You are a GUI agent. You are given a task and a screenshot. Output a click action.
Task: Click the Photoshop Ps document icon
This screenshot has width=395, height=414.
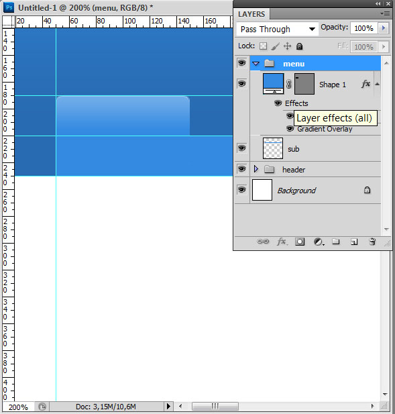pyautogui.click(x=9, y=7)
